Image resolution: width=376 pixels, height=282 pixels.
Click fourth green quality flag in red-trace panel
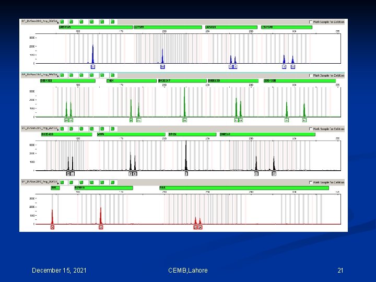click(91, 182)
